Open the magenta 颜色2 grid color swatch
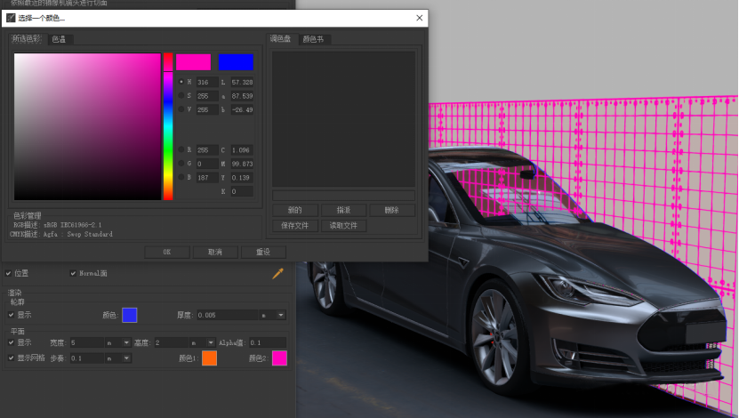 279,358
